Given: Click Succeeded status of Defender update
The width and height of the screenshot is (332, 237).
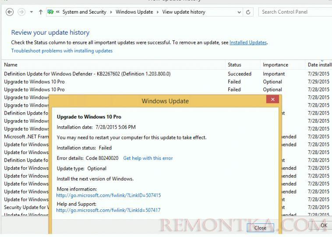Looking at the screenshot, I should 240,74.
